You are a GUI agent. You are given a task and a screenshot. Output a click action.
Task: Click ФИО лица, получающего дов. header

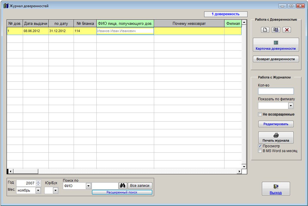125,24
